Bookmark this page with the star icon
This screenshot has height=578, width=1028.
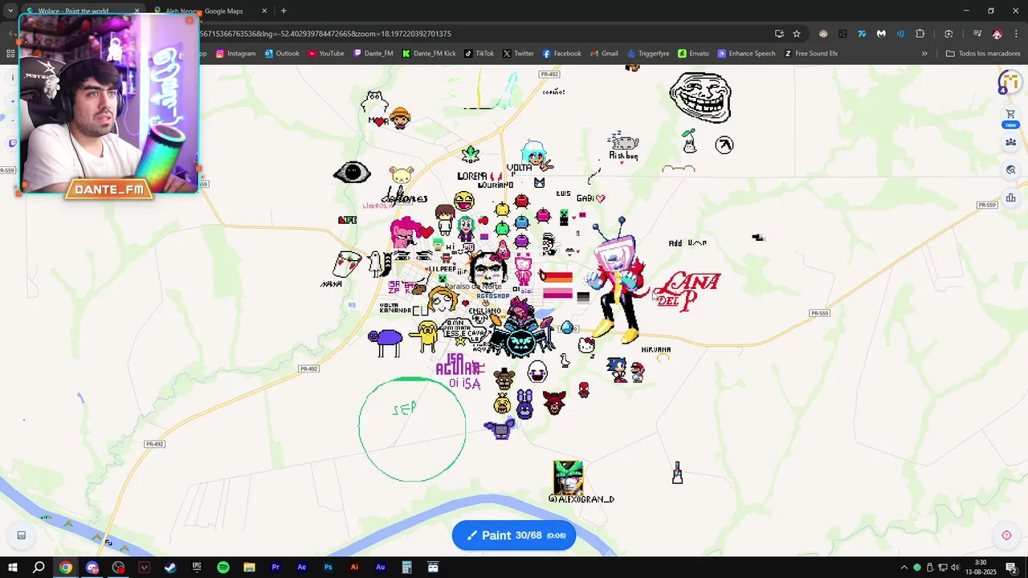pyautogui.click(x=797, y=34)
